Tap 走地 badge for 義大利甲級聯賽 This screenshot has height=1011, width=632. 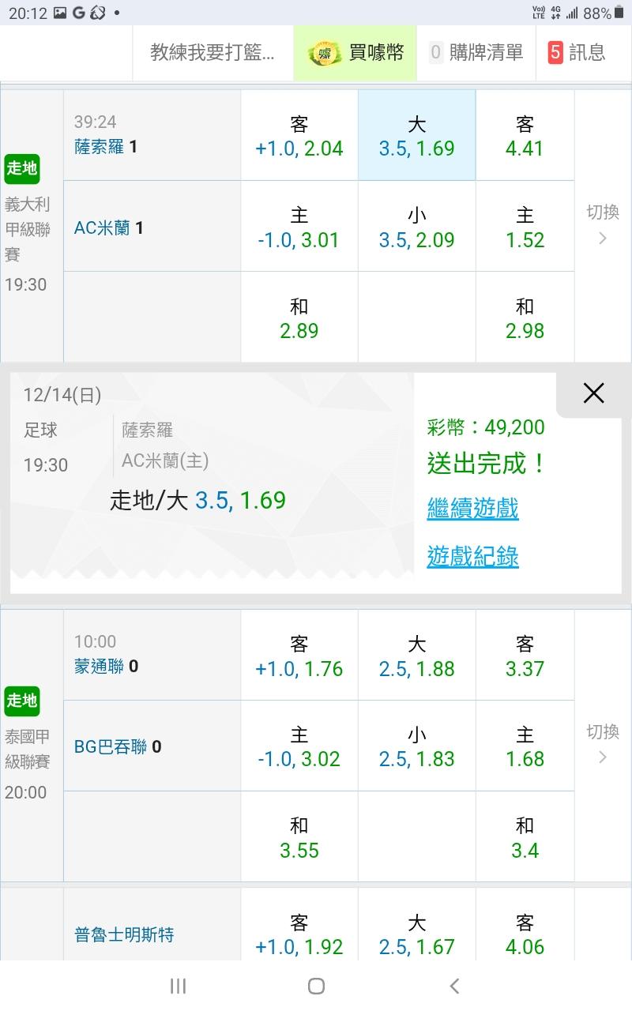click(22, 168)
